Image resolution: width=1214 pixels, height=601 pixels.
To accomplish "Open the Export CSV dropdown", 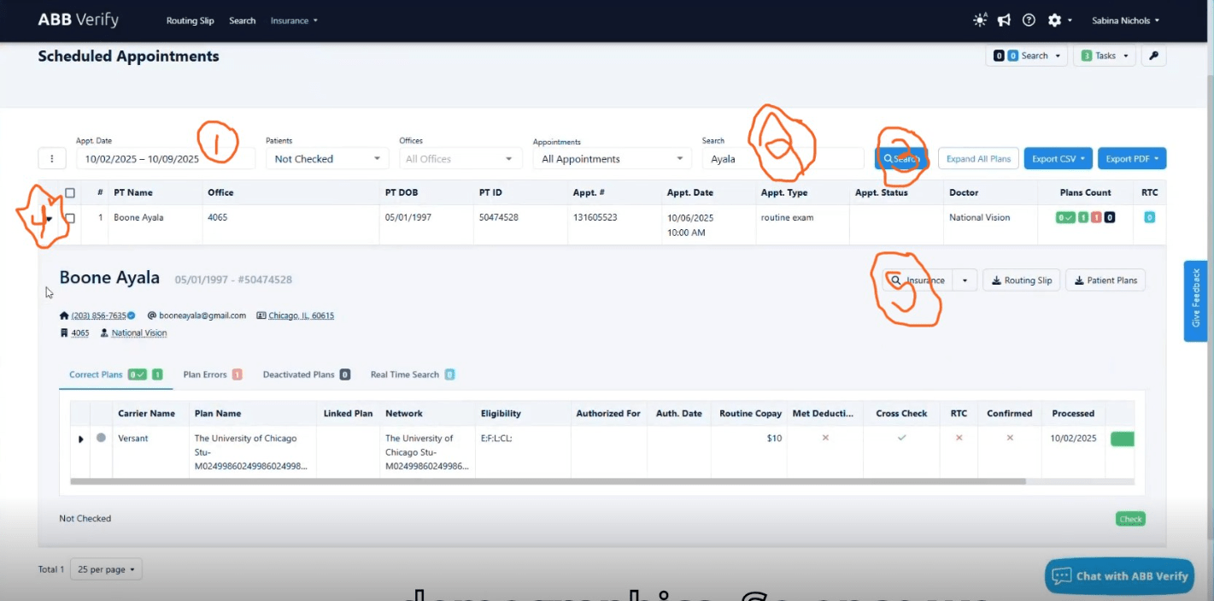I will (x=1058, y=158).
